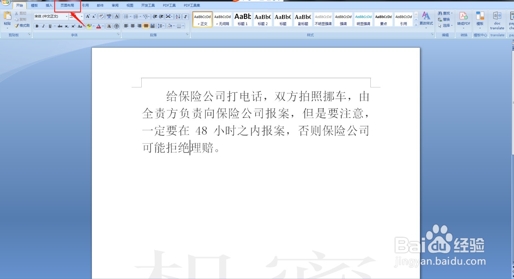Click the Shrink Font icon
The height and width of the screenshot is (279, 514).
pyautogui.click(x=94, y=16)
